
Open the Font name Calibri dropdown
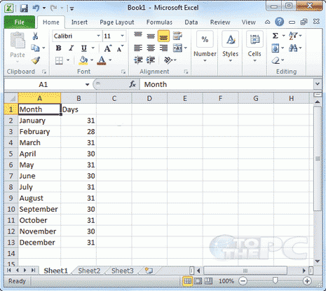(x=98, y=36)
